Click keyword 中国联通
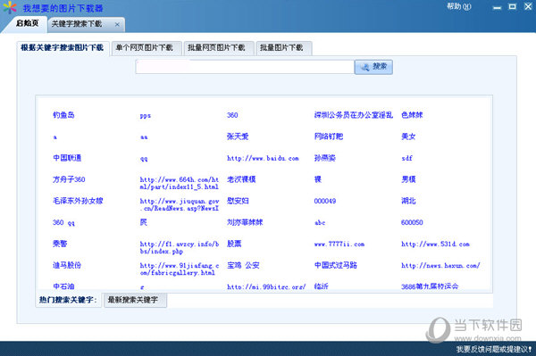This screenshot has height=356, width=536. coord(67,158)
